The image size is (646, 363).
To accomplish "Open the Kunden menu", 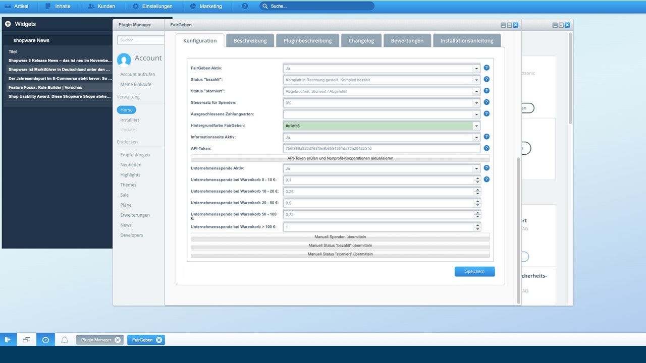I will (x=101, y=6).
